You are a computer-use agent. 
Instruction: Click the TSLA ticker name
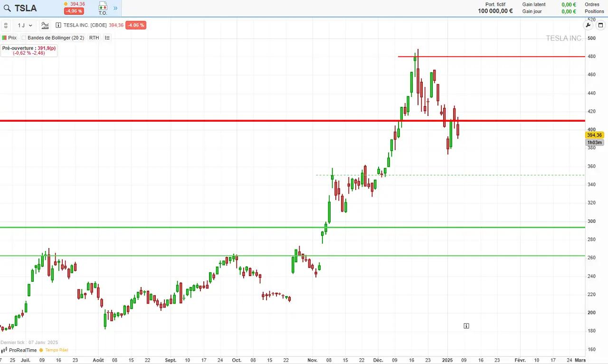tap(25, 8)
